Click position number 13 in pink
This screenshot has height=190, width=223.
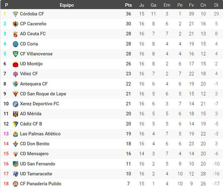coord(6,134)
